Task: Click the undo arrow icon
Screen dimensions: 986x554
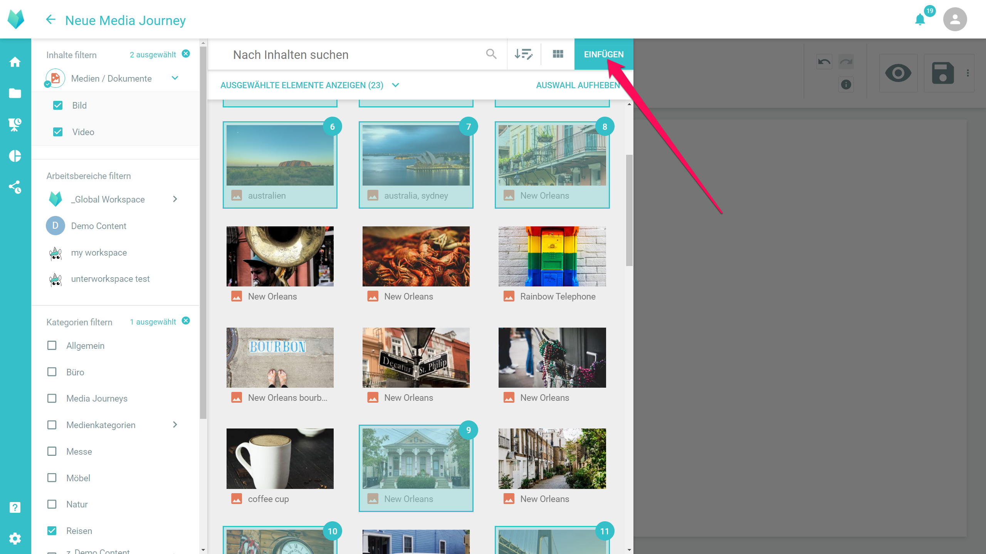Action: [x=824, y=62]
